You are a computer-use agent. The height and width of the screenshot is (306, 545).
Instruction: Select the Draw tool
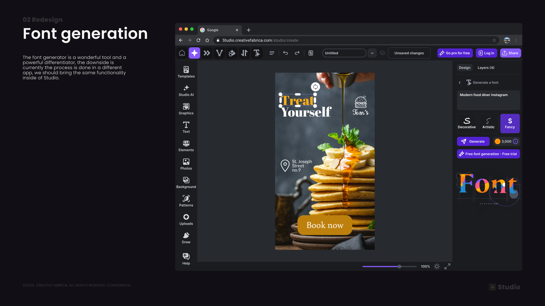click(x=186, y=237)
